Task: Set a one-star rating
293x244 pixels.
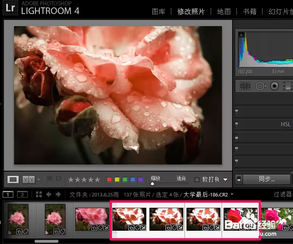Action: point(71,180)
